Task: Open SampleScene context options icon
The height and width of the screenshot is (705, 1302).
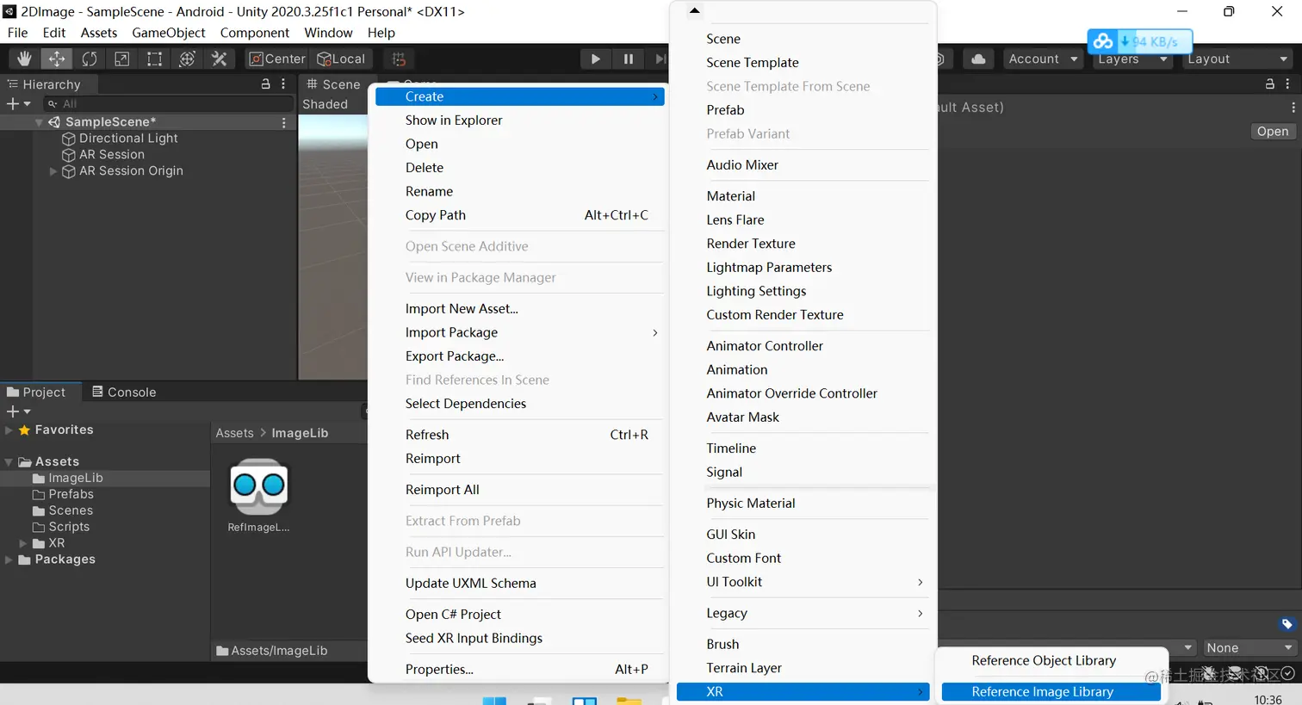Action: (x=283, y=122)
